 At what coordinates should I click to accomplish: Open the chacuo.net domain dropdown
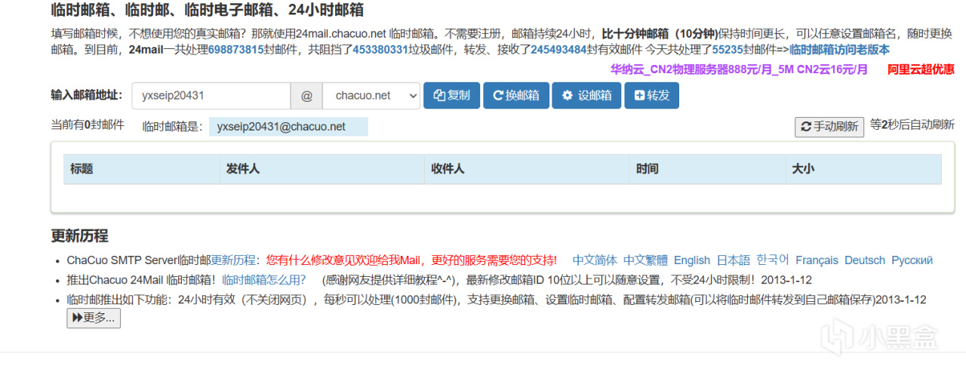371,96
